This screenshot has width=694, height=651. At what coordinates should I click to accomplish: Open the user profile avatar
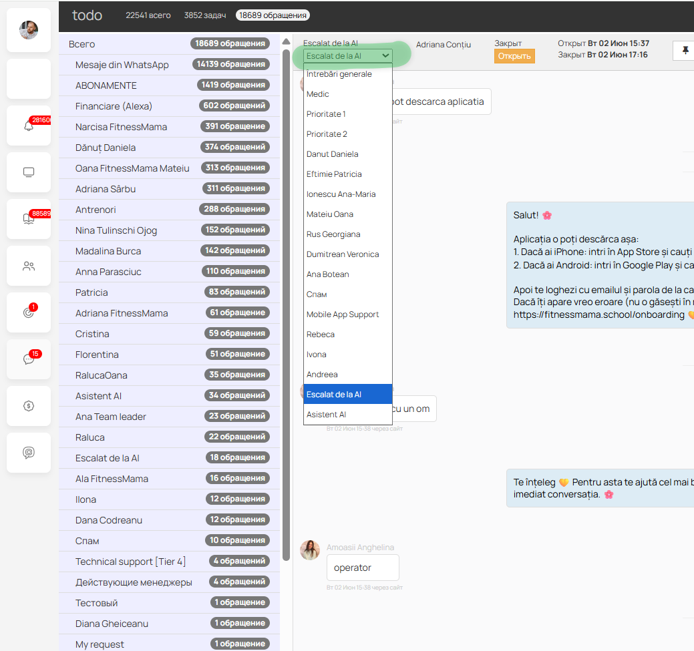[29, 30]
